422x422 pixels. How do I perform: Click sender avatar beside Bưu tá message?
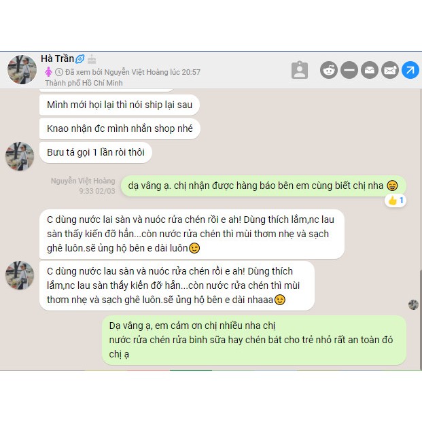[x=20, y=156]
